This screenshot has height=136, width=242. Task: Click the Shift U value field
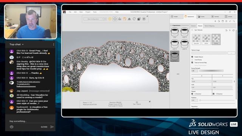[201, 87]
